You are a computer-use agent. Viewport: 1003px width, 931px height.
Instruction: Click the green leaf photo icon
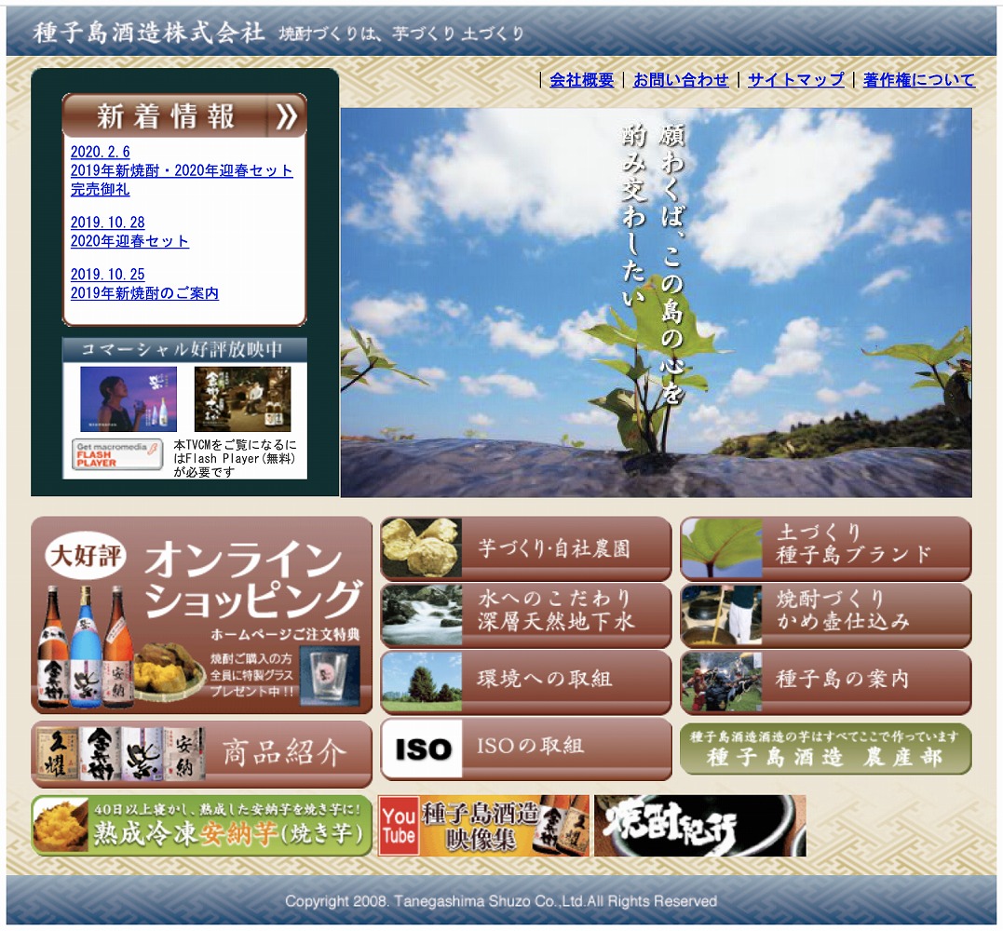(722, 548)
